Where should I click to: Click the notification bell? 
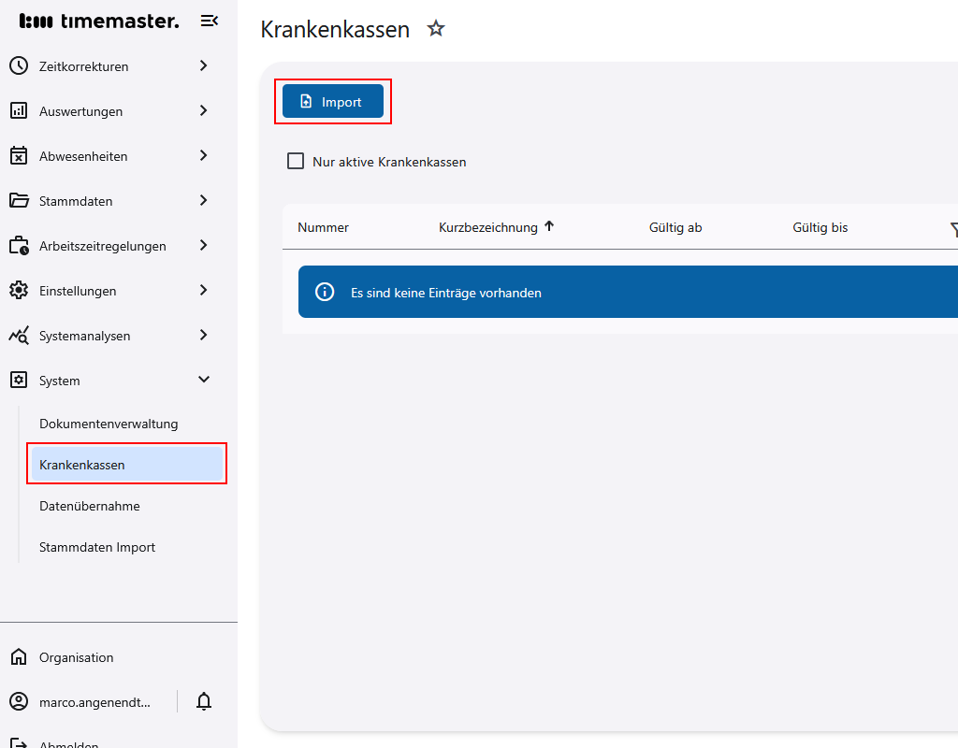(203, 701)
